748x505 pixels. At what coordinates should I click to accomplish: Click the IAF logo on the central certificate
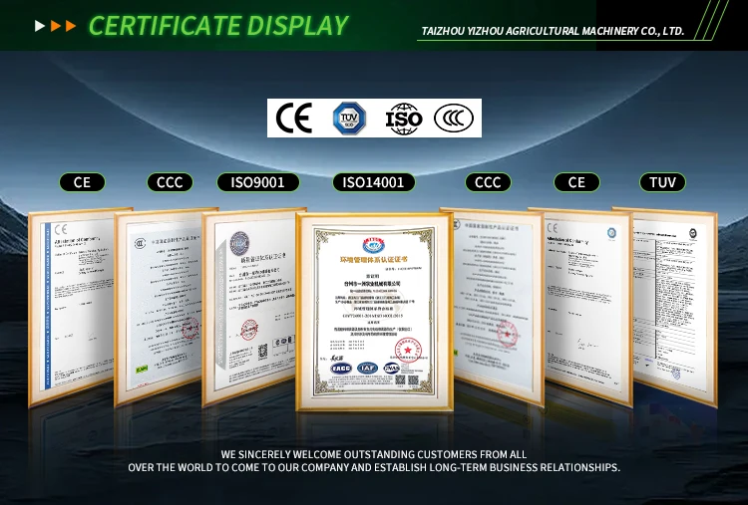[367, 368]
